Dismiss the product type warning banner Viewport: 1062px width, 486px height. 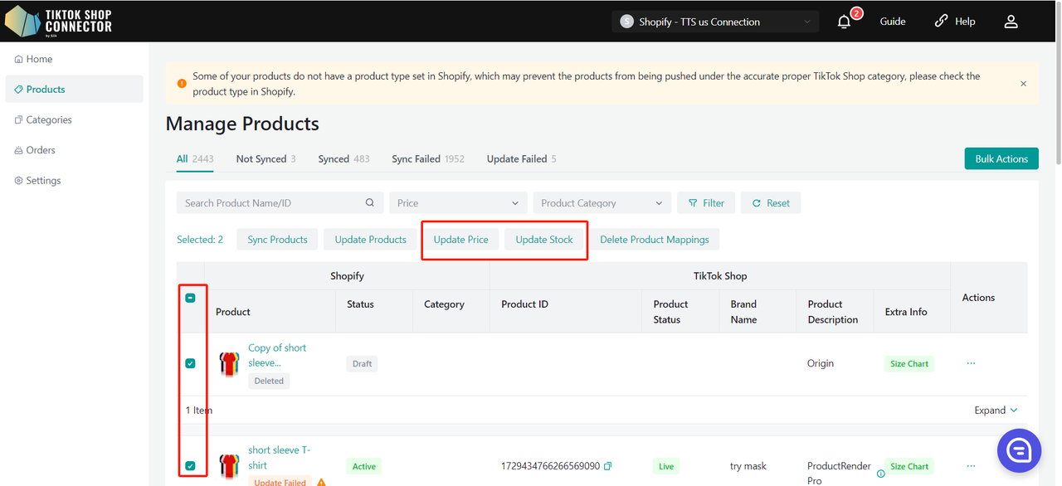tap(1023, 84)
